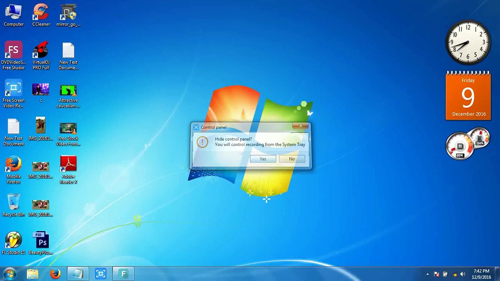Click No in the Control panel dialog
Image resolution: width=500 pixels, height=281 pixels.
[x=292, y=159]
